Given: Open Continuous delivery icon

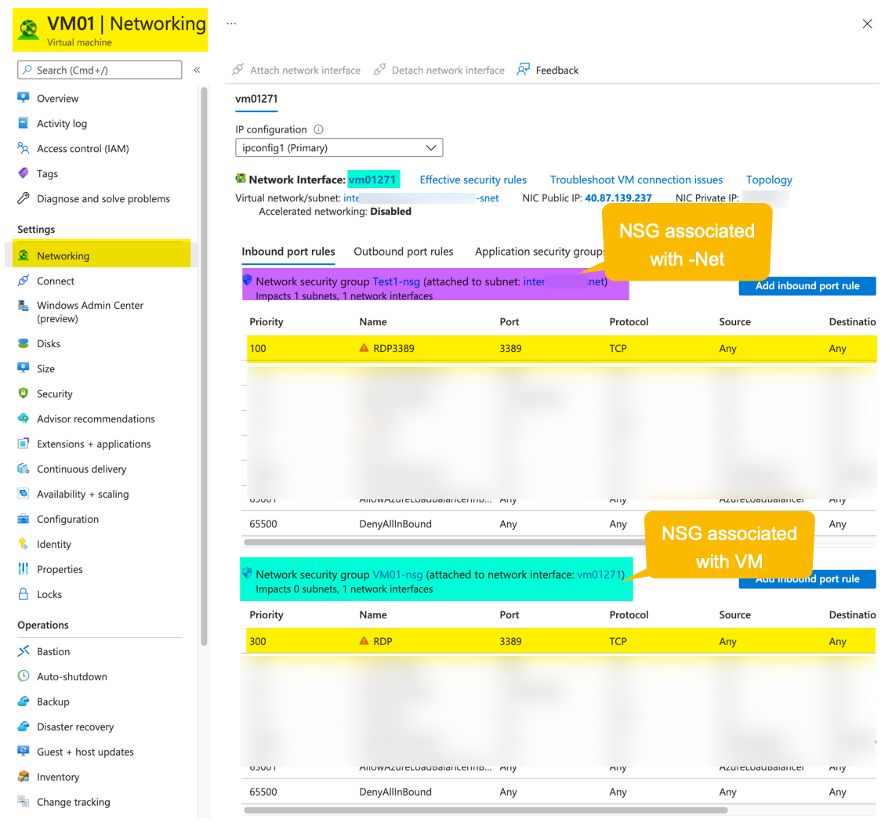Looking at the screenshot, I should [24, 468].
